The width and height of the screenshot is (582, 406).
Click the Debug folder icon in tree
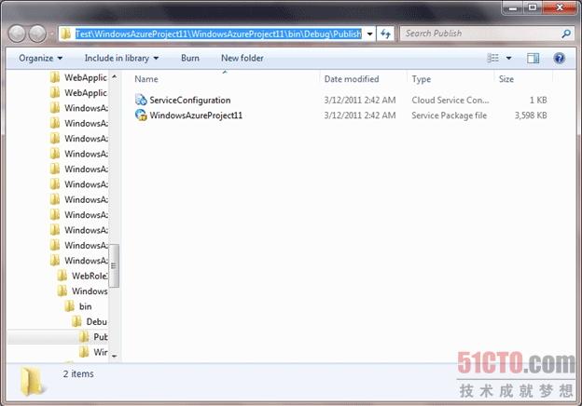[76, 321]
